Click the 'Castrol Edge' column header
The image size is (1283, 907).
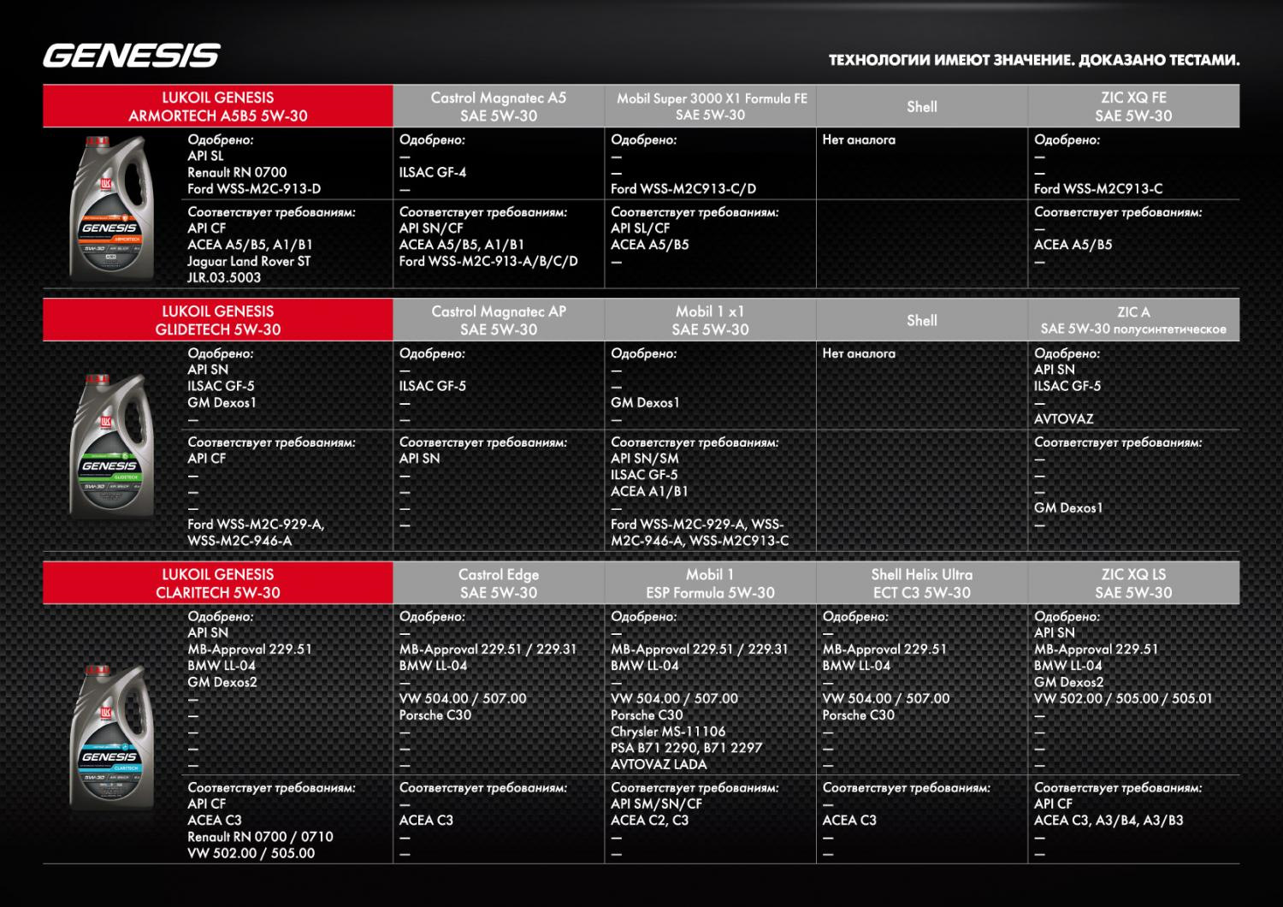(499, 584)
